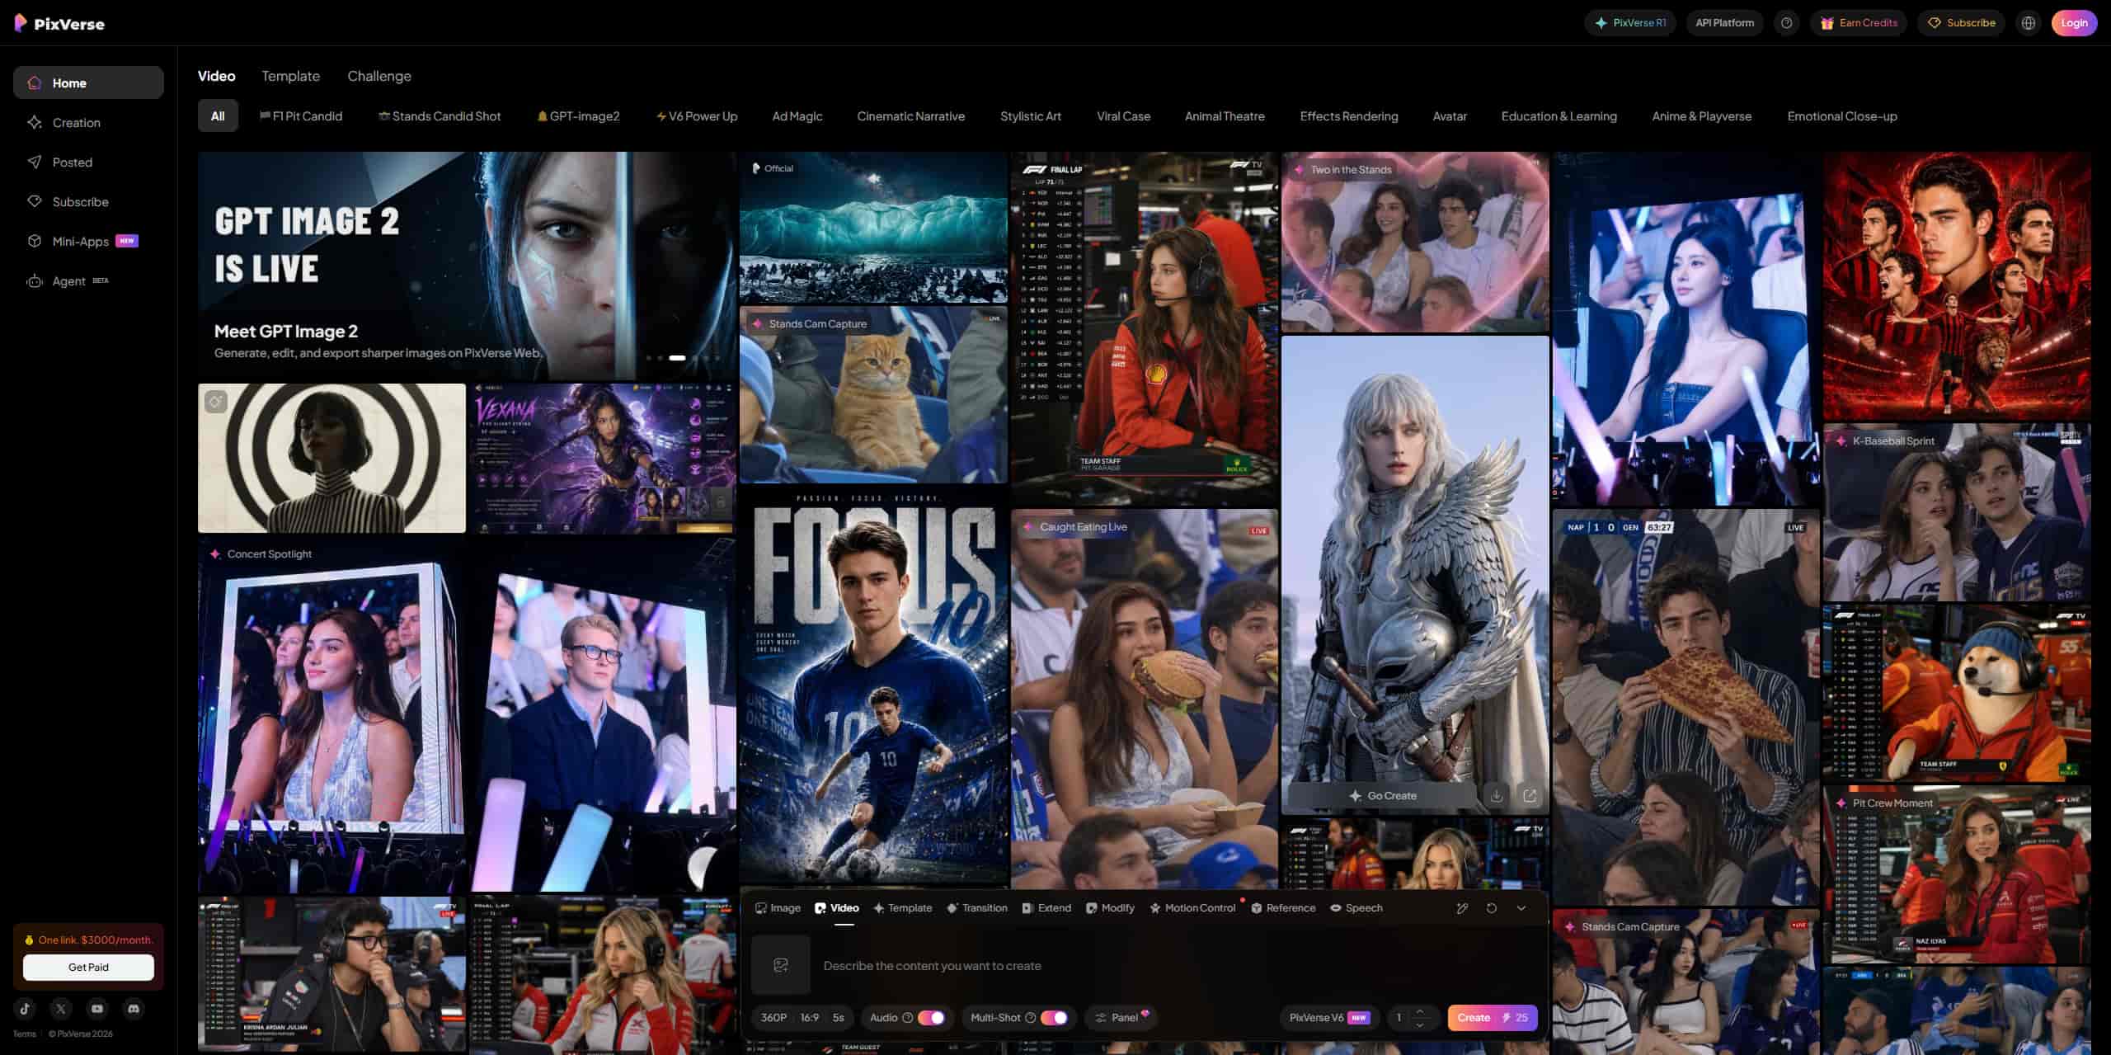Screen dimensions: 2111x1055
Task: Open Agent beta in the sidebar
Action: (88, 280)
